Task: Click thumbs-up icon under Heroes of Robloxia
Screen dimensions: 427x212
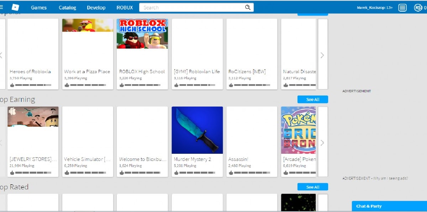Action: [12, 85]
